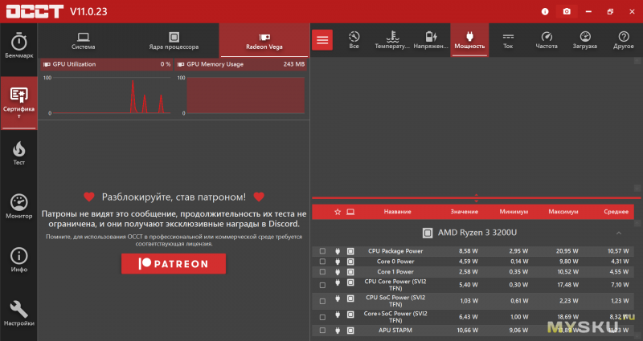Open the Инфо section

pyautogui.click(x=18, y=260)
